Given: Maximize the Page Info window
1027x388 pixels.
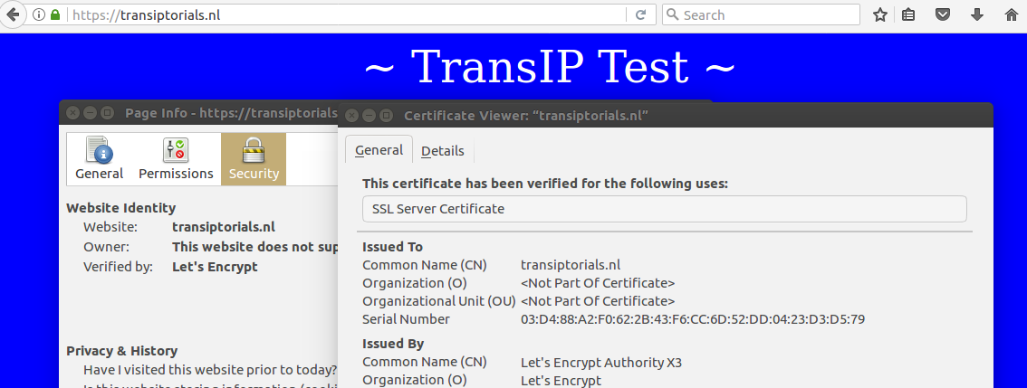Looking at the screenshot, I should coord(108,112).
